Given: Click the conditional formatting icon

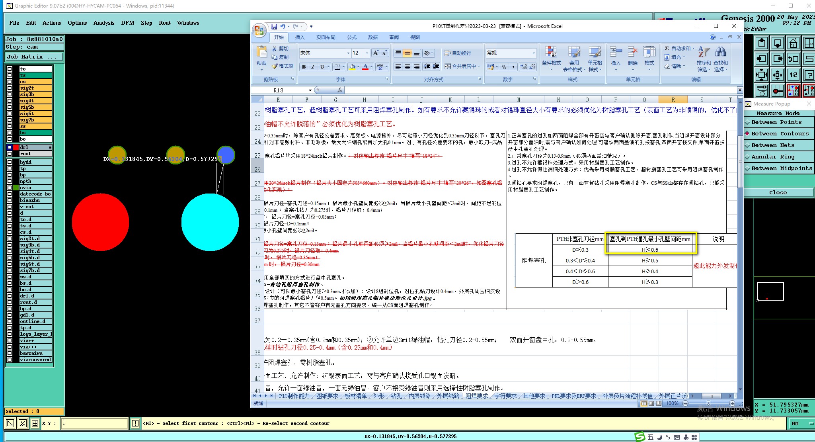Looking at the screenshot, I should 551,53.
